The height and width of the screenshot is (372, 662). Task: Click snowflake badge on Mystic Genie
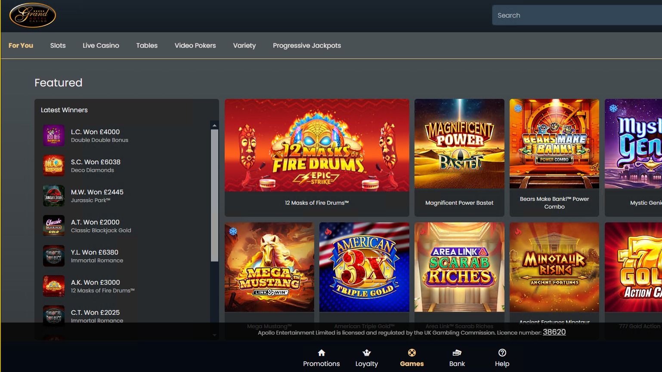coord(613,108)
